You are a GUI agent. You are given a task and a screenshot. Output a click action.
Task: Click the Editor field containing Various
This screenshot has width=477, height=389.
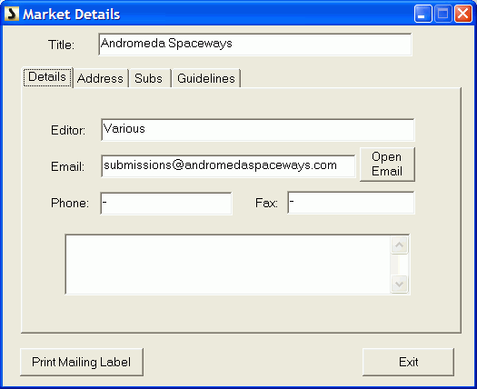click(258, 130)
